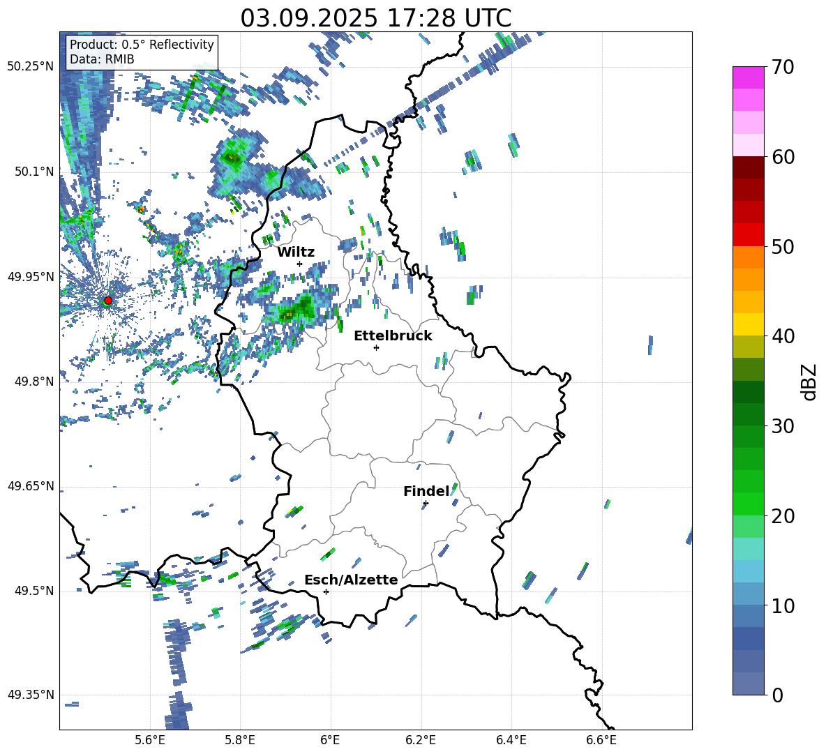Click the Data: RMIB text
Viewport: 826px width, 754px height.
pyautogui.click(x=102, y=59)
